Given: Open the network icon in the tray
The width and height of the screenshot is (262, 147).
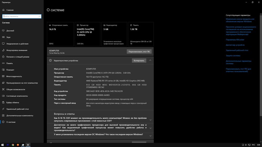Looking at the screenshot, I should 249,145.
